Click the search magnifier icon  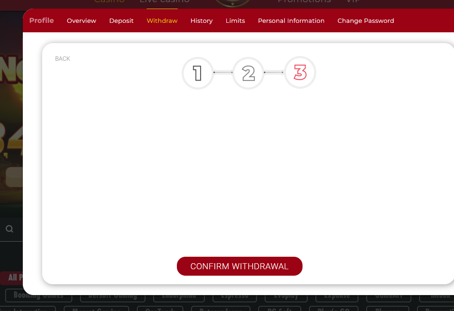tap(9, 229)
